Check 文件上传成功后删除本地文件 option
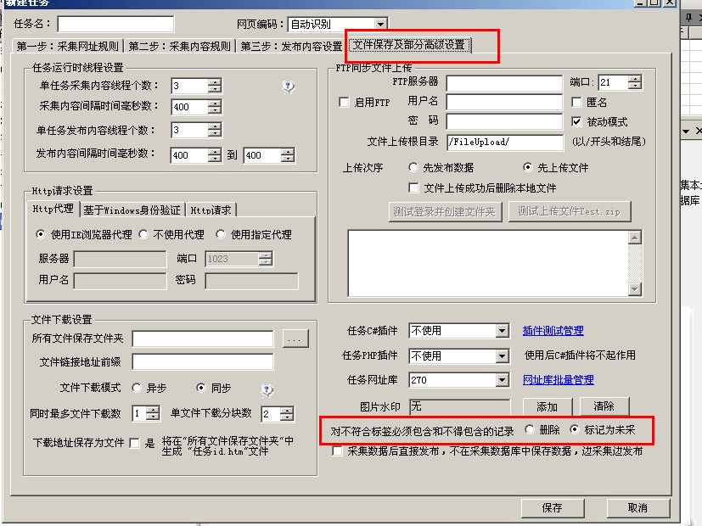The image size is (702, 526). tap(414, 187)
